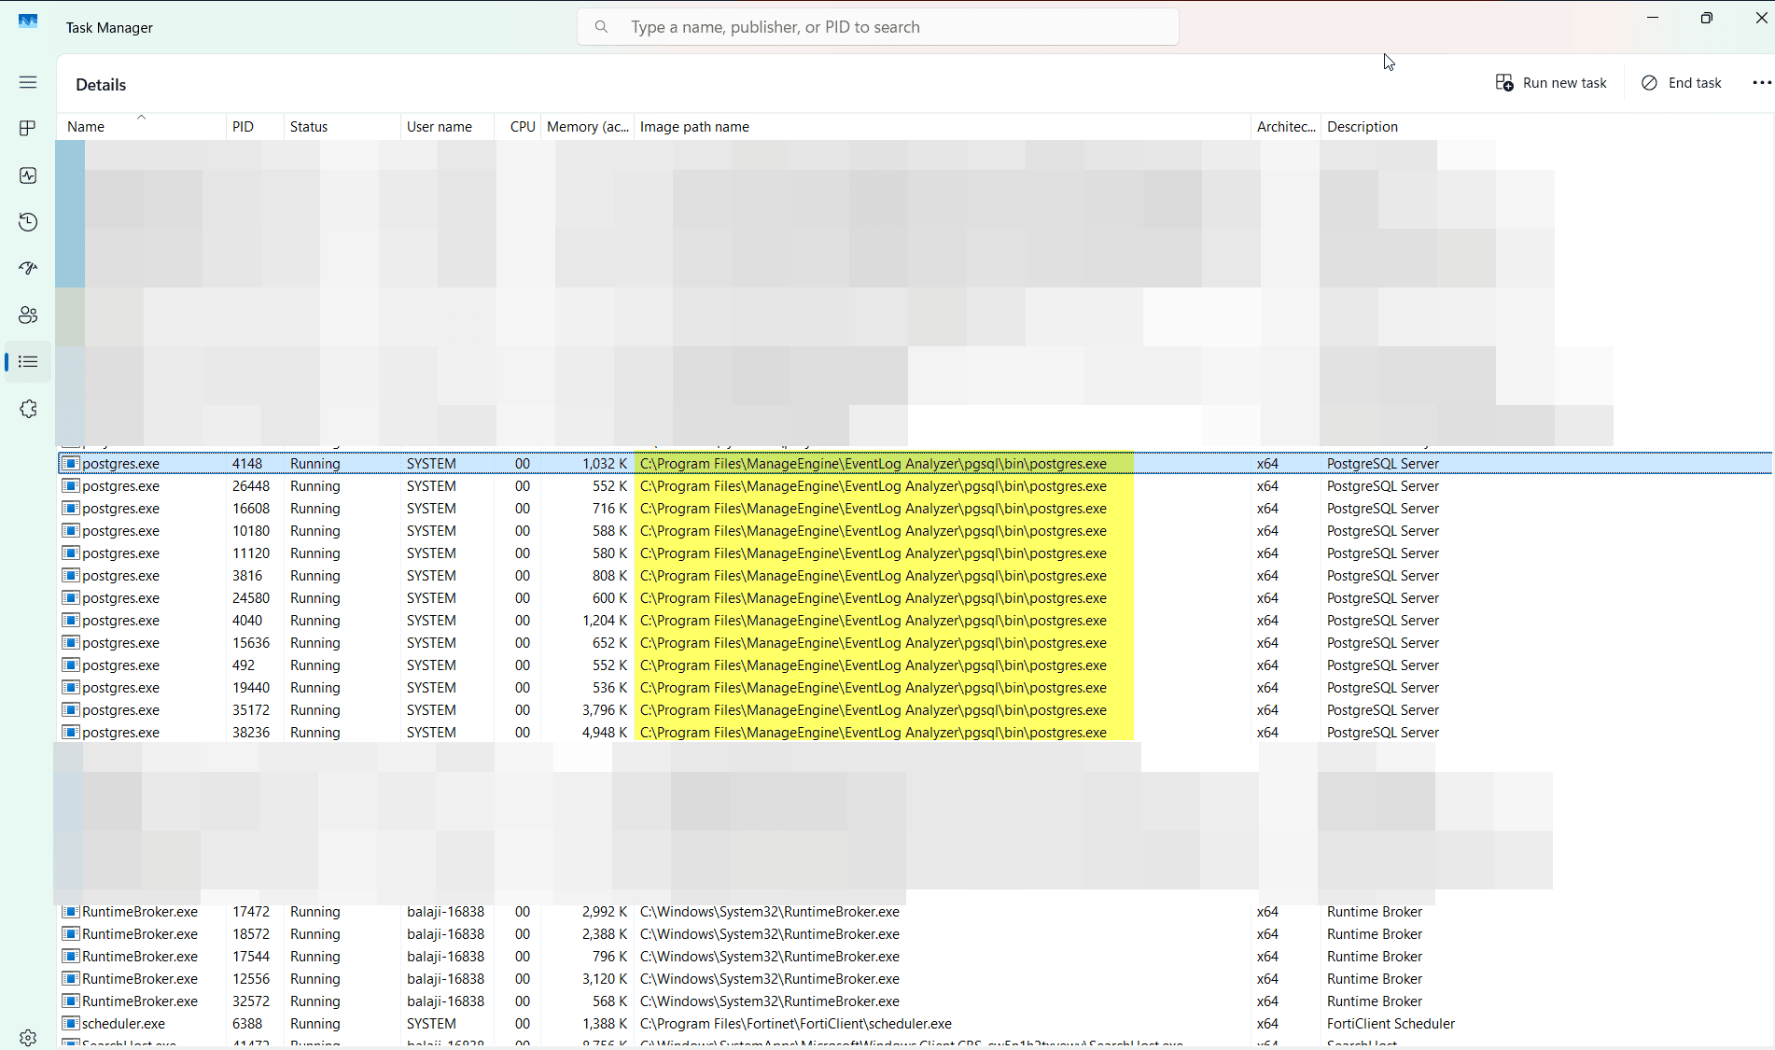The width and height of the screenshot is (1775, 1050).
Task: Click memory value 716 K
Action: point(610,509)
